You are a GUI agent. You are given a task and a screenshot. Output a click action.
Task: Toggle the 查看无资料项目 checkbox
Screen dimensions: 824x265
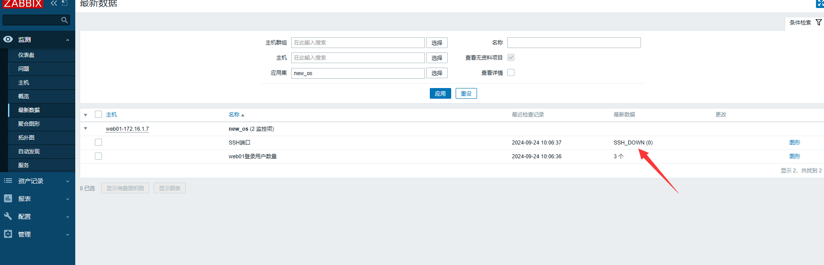click(x=511, y=57)
